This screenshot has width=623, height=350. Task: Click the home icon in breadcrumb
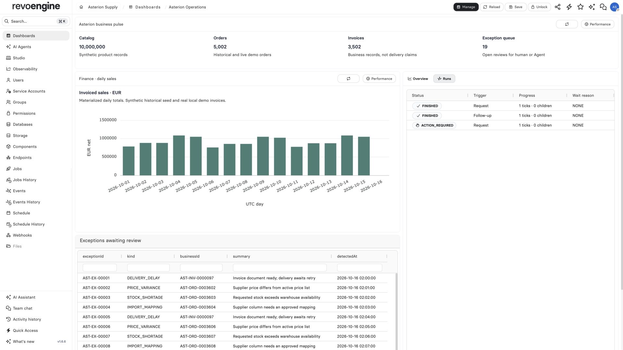(81, 7)
